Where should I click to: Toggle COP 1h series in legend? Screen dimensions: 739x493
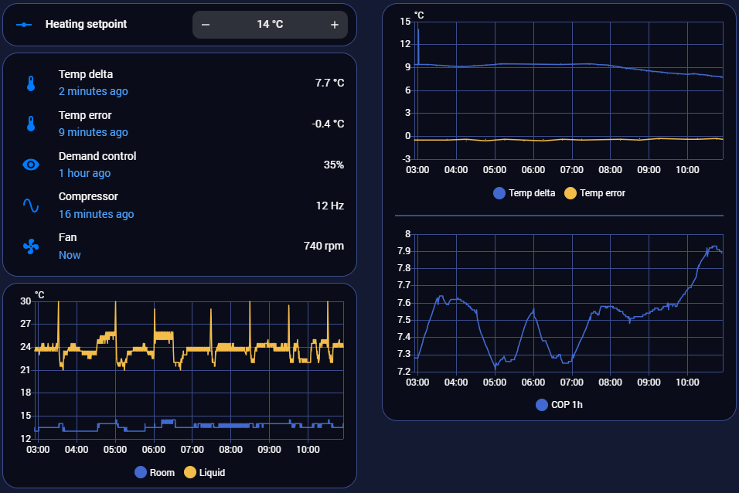pyautogui.click(x=559, y=404)
